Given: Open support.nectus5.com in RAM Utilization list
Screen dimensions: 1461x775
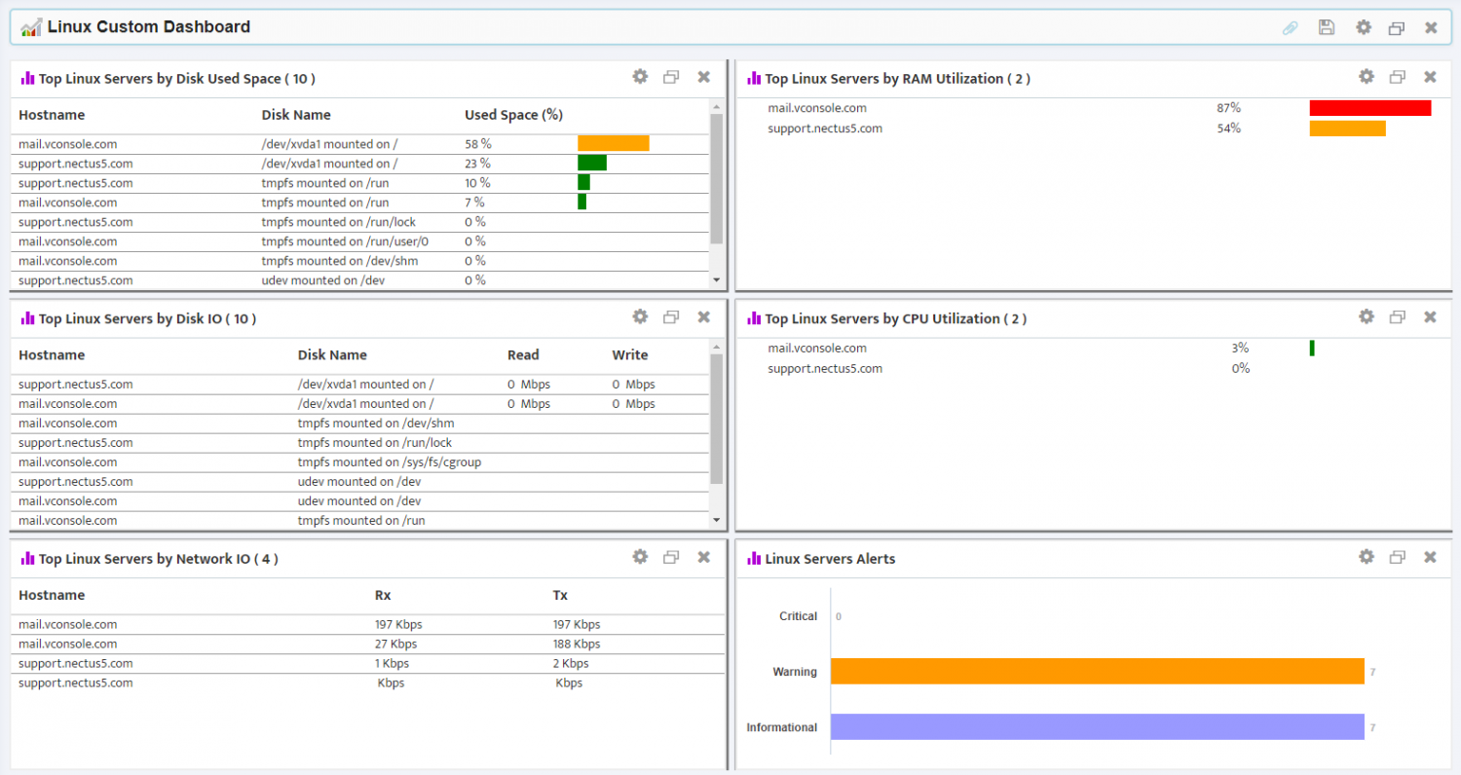Looking at the screenshot, I should (824, 129).
